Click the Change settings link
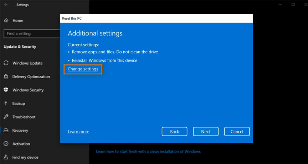 click(83, 69)
